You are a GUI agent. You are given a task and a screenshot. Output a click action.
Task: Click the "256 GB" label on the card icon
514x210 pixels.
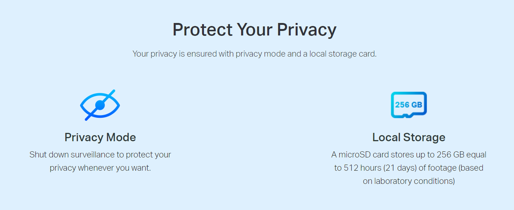point(409,105)
